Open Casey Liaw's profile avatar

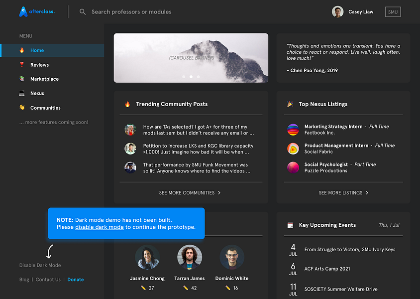pyautogui.click(x=337, y=12)
